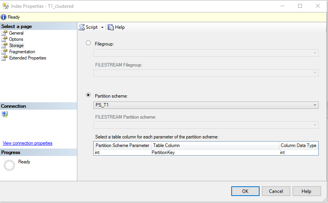Image resolution: width=328 pixels, height=203 pixels.
Task: Click the General page icon
Action: coord(4,33)
